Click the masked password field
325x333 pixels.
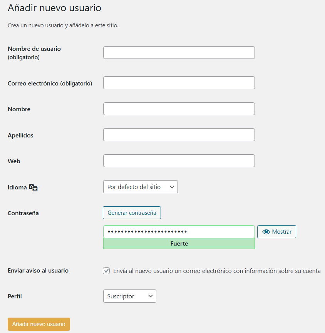(179, 232)
